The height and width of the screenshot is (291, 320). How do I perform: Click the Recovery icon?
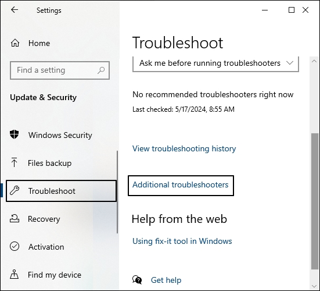point(15,218)
